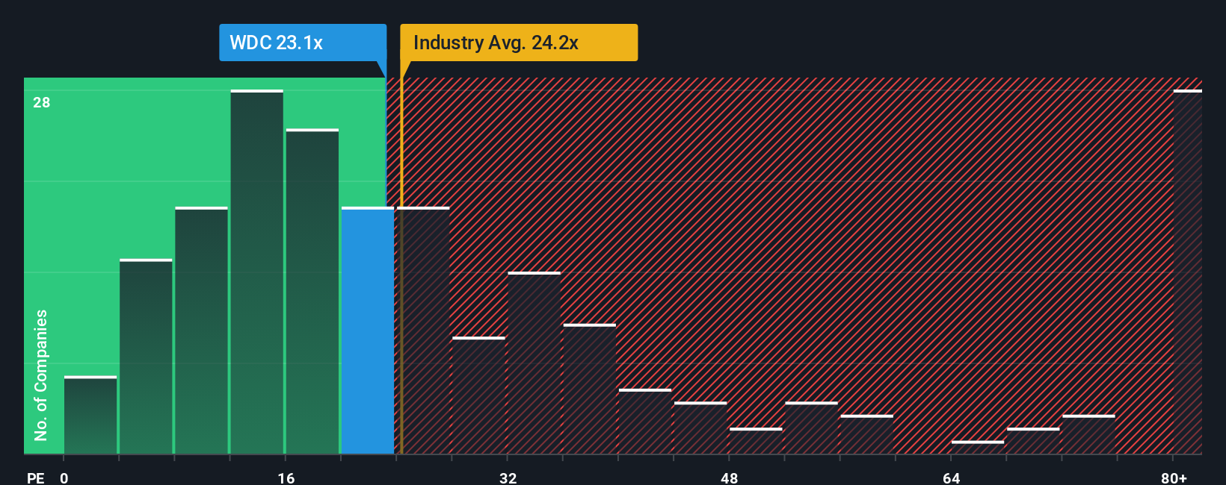This screenshot has width=1226, height=485.
Task: Click the x-axis label 16
Action: (286, 478)
